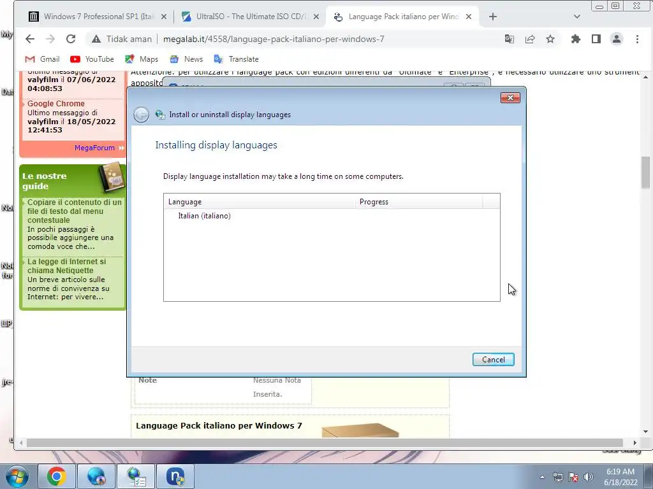Screen dimensions: 653x489
Task: Open the Action Center flag icon
Action: point(573,477)
